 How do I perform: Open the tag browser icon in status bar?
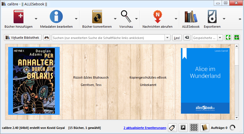pyautogui.click(x=172, y=127)
